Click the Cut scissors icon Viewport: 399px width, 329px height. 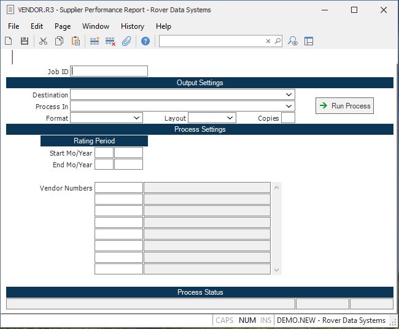click(x=43, y=41)
